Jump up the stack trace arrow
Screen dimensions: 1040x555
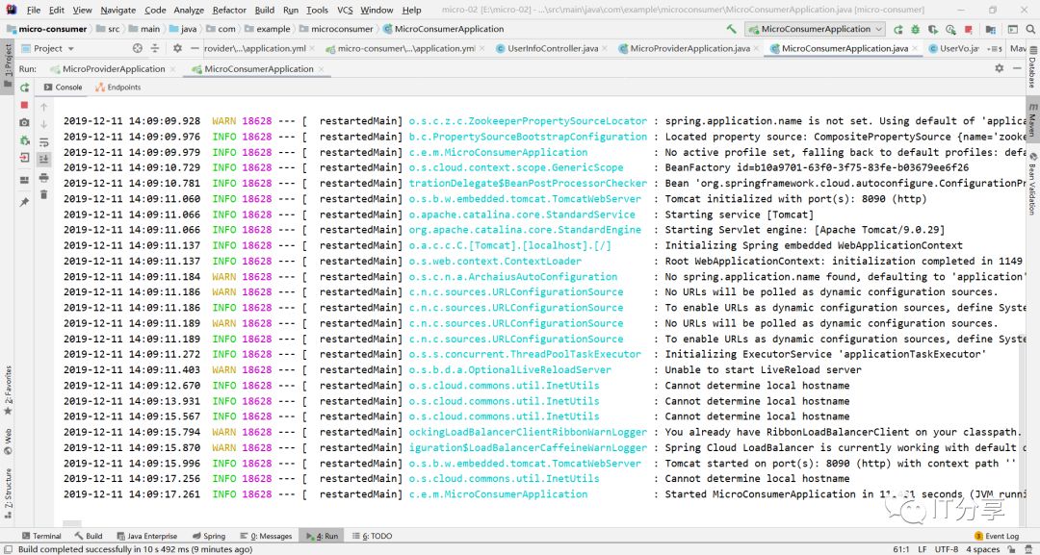coord(43,107)
